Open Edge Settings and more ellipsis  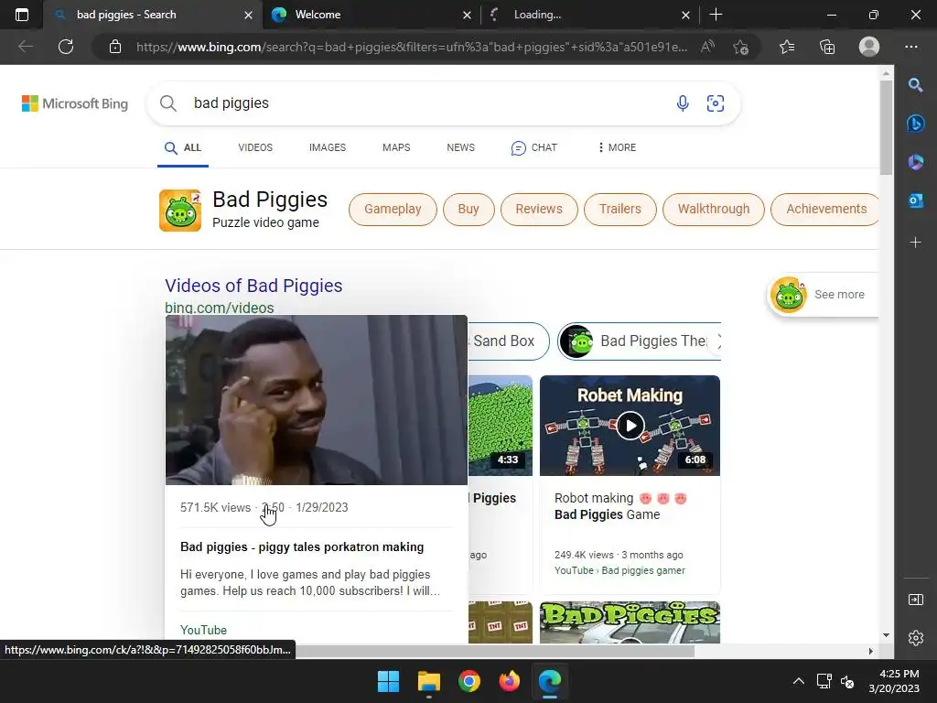tap(910, 47)
